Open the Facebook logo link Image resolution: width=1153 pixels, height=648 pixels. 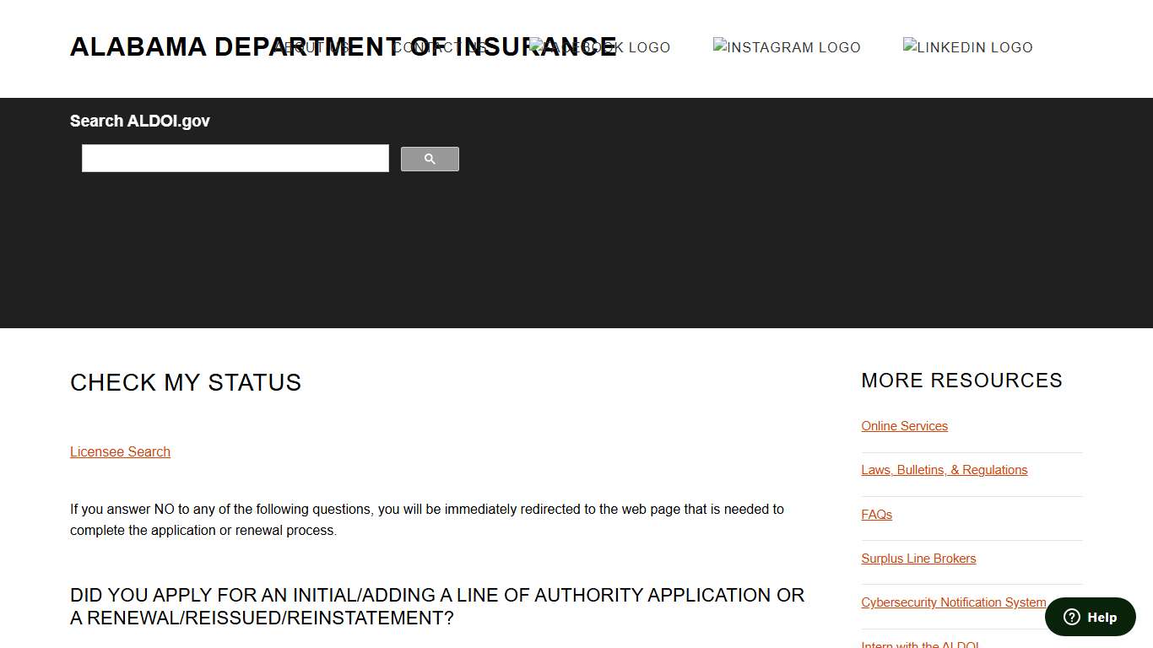pos(599,47)
